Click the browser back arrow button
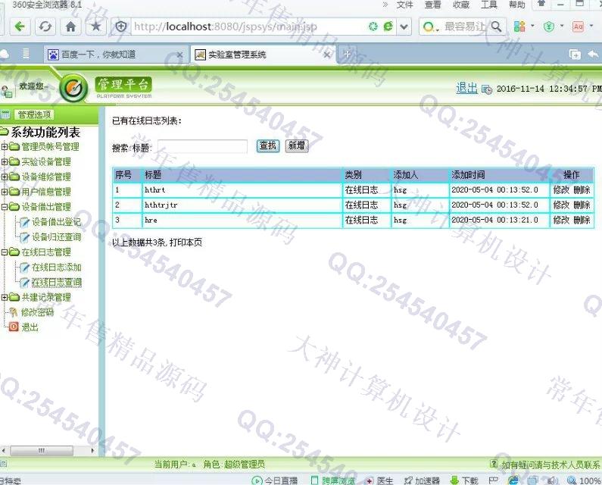 pyautogui.click(x=20, y=27)
